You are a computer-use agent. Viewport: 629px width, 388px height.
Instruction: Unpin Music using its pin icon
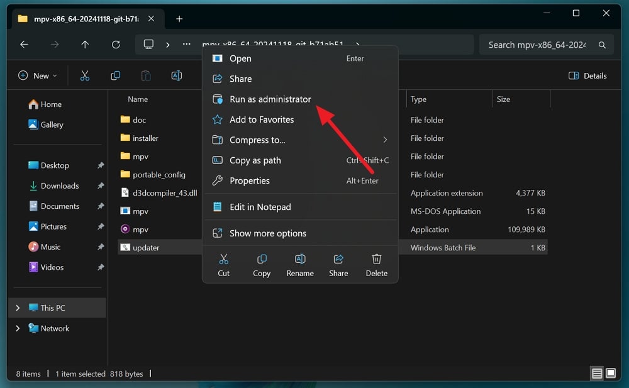coord(100,247)
